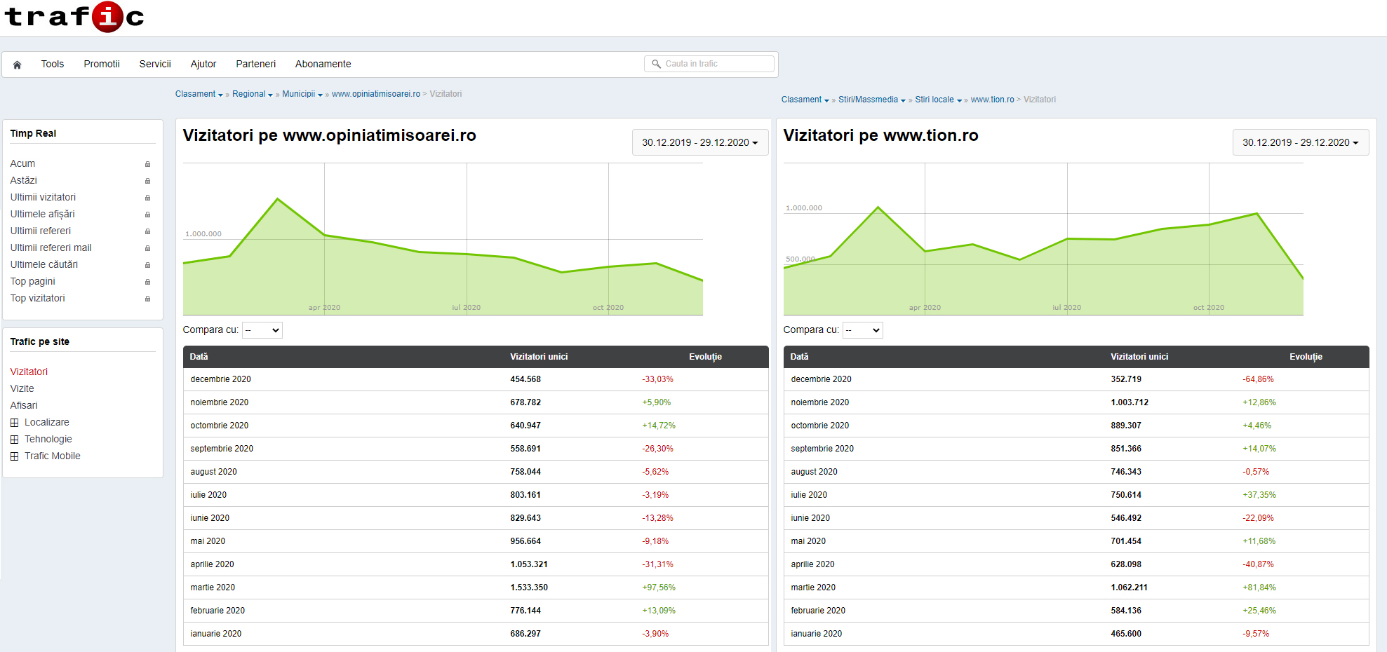Open Ultimii refereri mail link
The image size is (1387, 652).
pos(51,247)
